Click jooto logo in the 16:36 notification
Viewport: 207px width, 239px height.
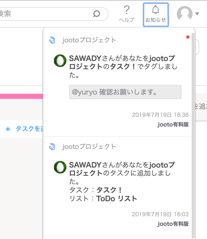(x=52, y=40)
